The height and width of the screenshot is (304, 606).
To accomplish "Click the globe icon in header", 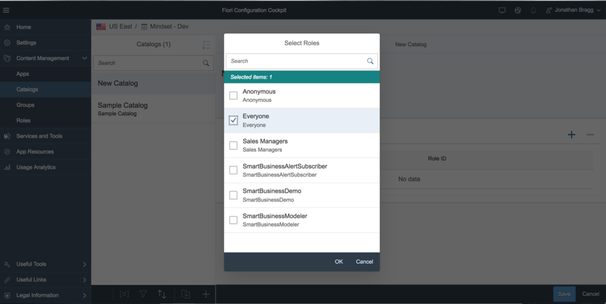I will [x=518, y=11].
